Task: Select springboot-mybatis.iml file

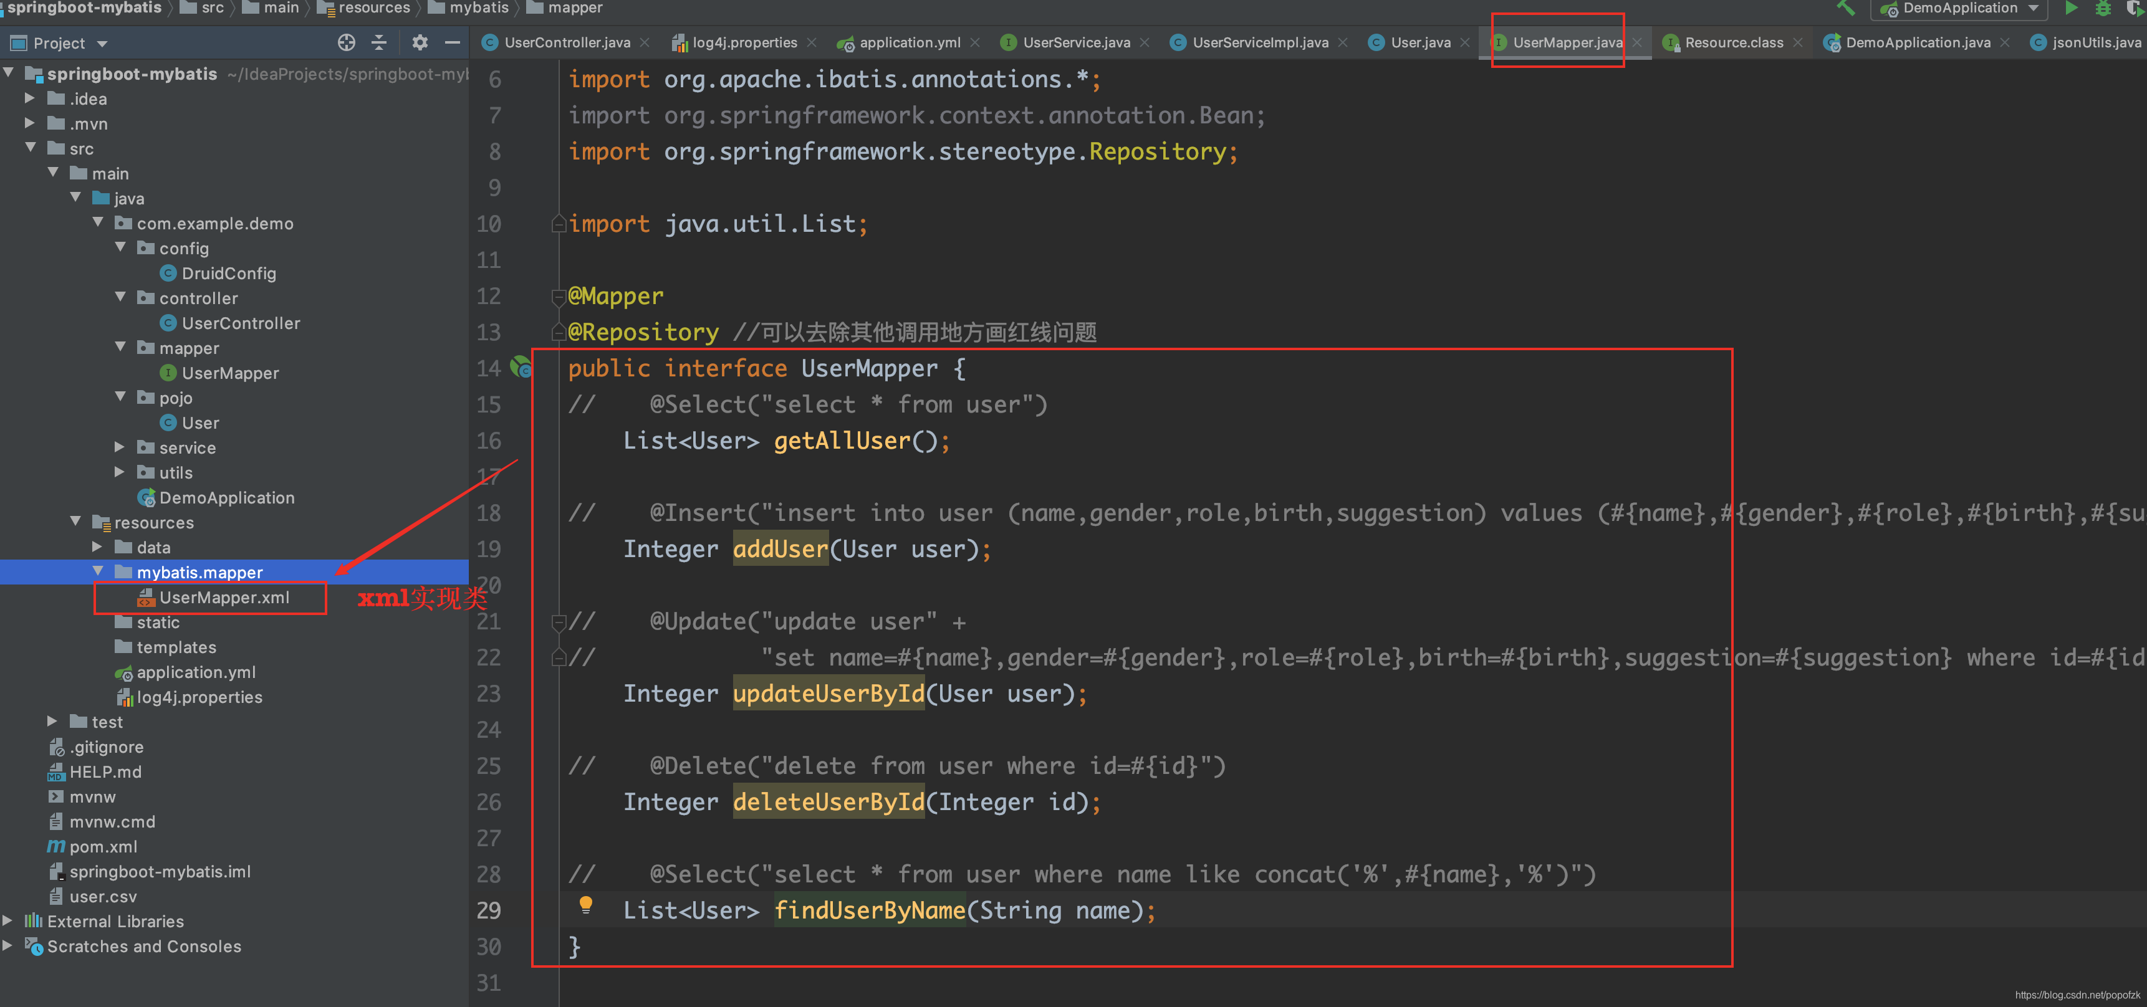Action: (x=159, y=872)
